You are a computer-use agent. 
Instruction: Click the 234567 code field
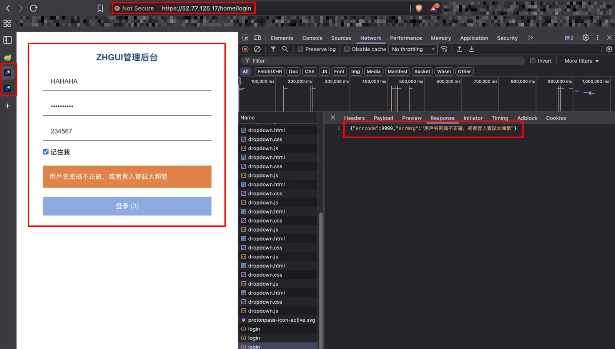point(127,131)
